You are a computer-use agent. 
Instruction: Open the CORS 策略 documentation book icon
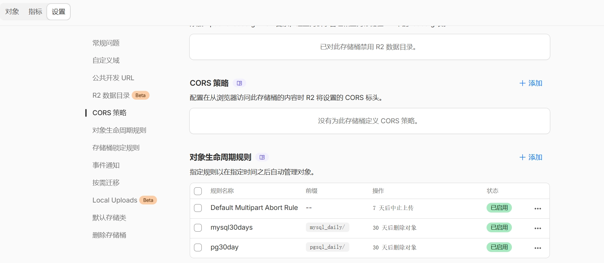[x=239, y=83]
